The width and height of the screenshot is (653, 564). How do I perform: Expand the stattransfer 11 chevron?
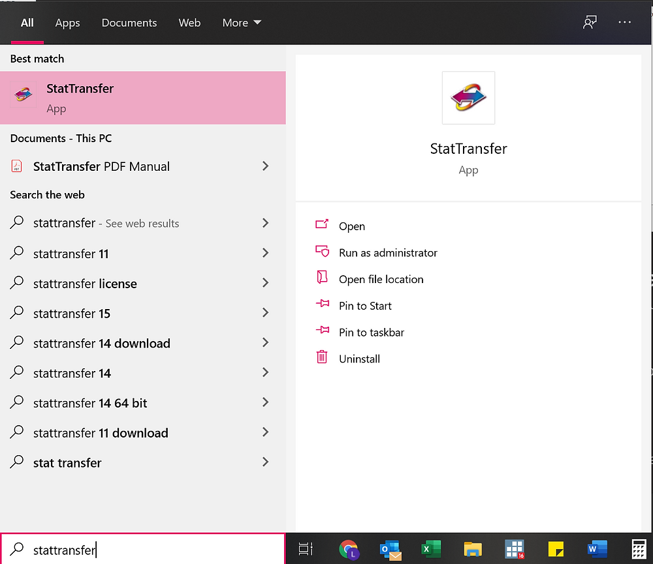pyautogui.click(x=265, y=253)
